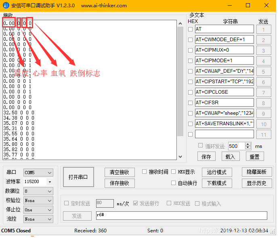Click the 运行模式 run mode button

[x=217, y=172]
